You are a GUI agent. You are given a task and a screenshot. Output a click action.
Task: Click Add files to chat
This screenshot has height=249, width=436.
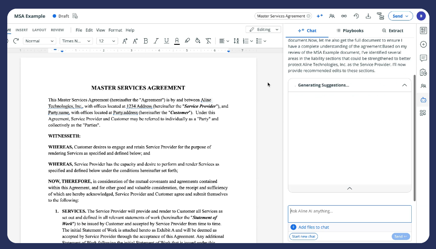(x=310, y=227)
